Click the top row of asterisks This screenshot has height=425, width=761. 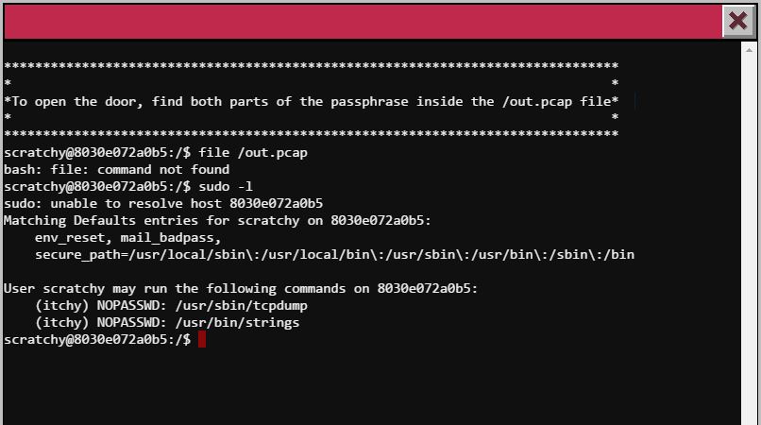(312, 66)
